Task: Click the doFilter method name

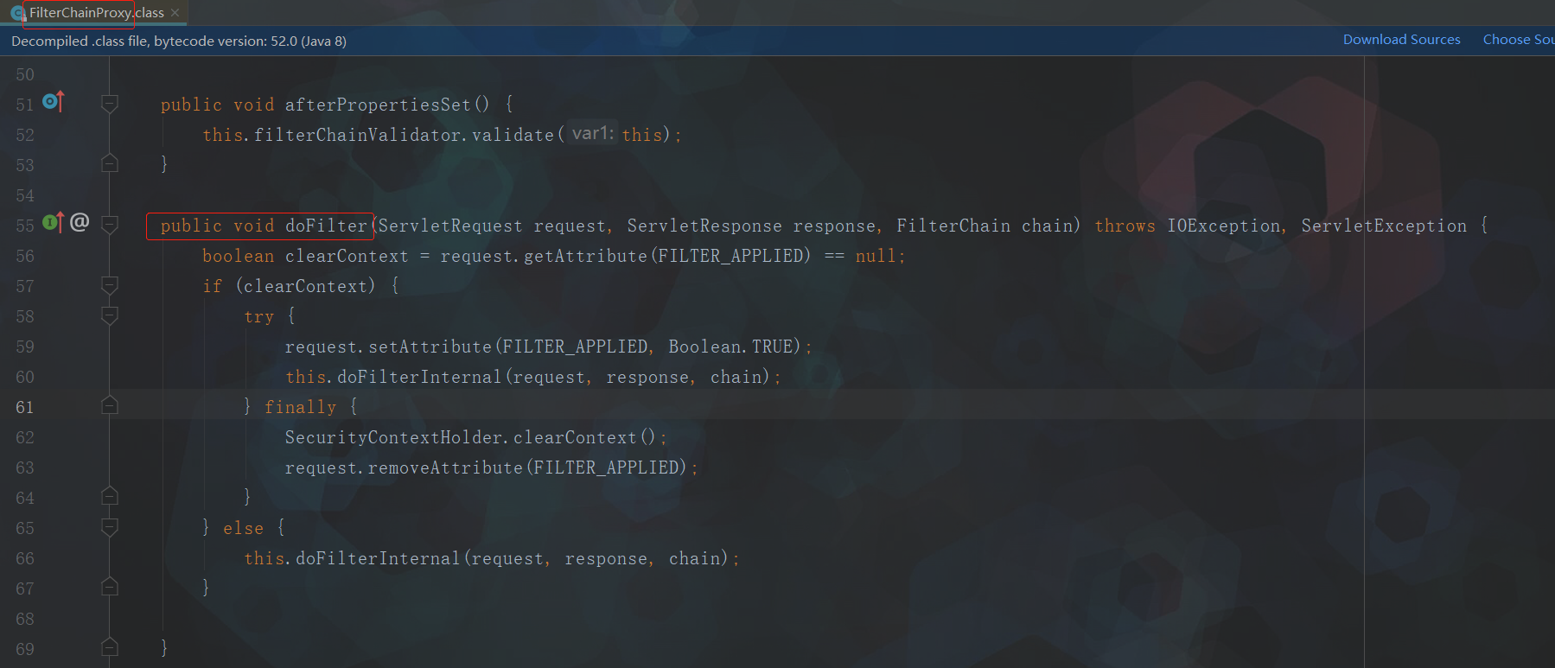Action: pos(326,226)
